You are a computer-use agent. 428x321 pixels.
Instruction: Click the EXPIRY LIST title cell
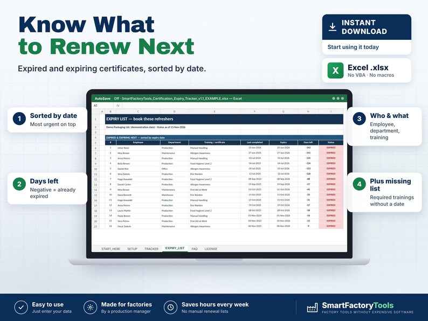[x=224, y=119]
